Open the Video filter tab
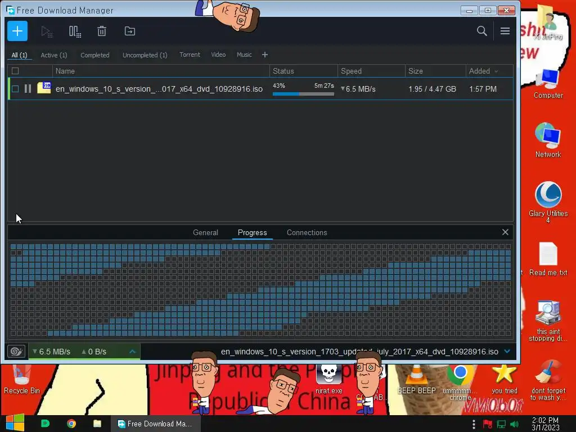Screen dimensions: 576x432 tap(218, 55)
